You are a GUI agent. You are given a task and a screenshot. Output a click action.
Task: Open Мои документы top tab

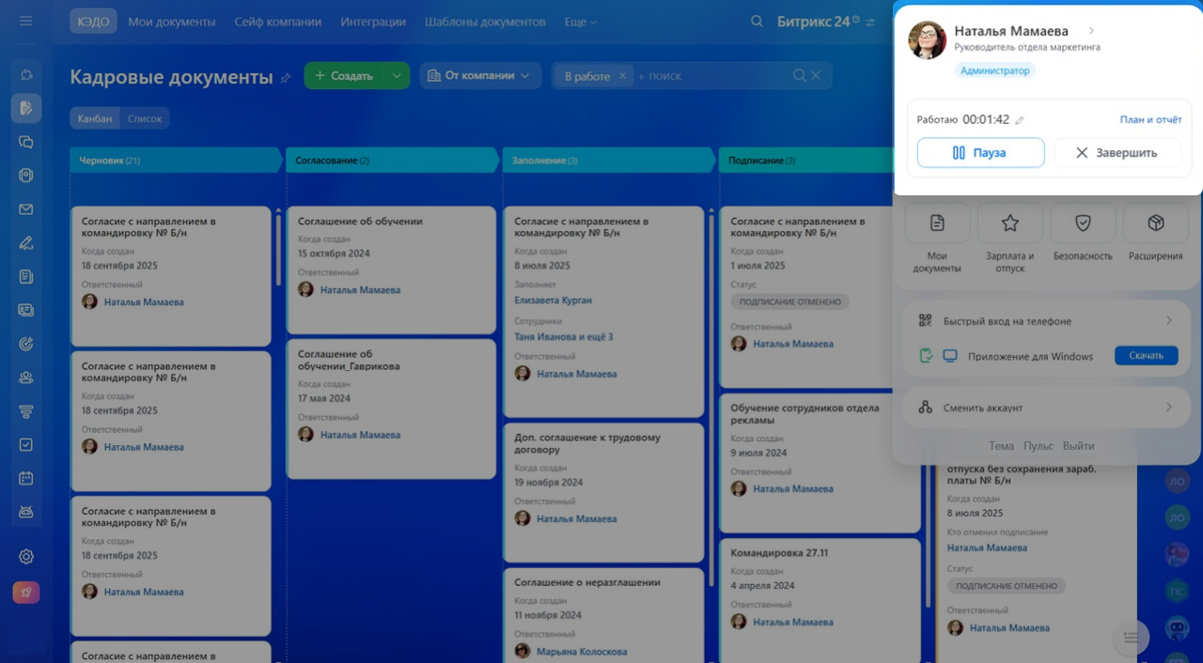pyautogui.click(x=172, y=22)
